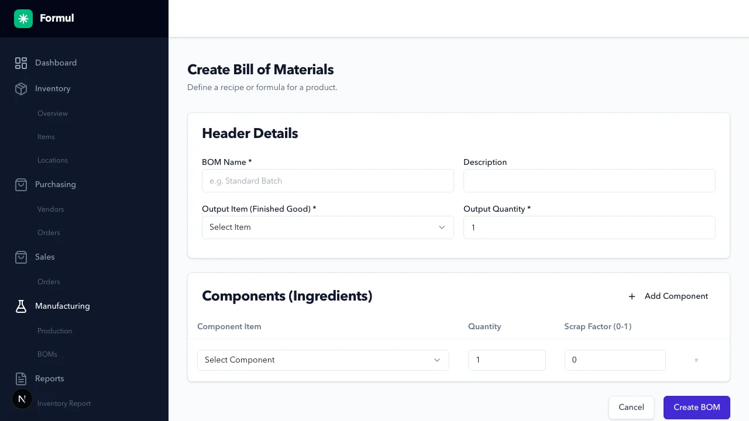The width and height of the screenshot is (749, 421).
Task: Click the Dashboard grid icon
Action: [21, 63]
